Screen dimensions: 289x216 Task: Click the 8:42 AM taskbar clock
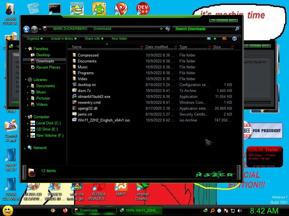pos(264,211)
